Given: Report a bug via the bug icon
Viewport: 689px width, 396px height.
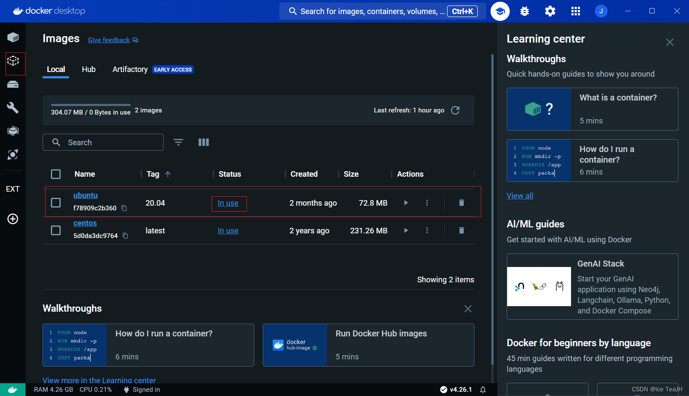Looking at the screenshot, I should point(524,11).
